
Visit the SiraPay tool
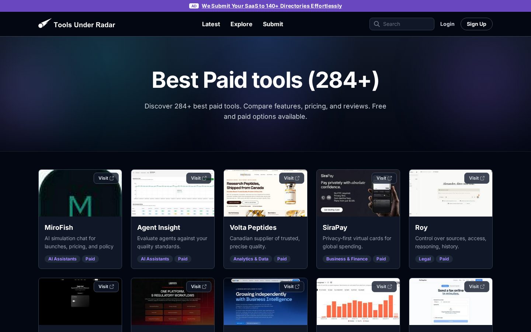coord(384,178)
